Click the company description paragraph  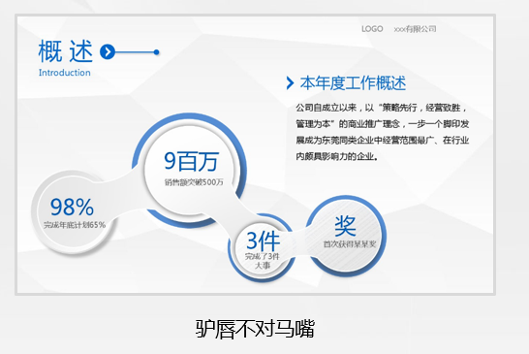pos(383,132)
